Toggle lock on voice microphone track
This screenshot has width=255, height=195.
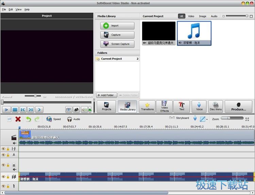[x=8, y=186]
